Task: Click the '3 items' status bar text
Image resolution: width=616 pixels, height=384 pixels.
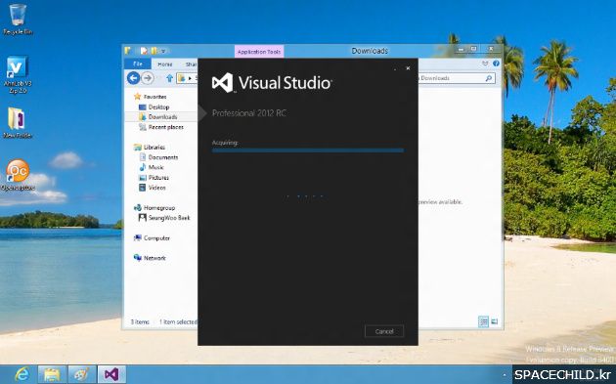Action: [140, 322]
